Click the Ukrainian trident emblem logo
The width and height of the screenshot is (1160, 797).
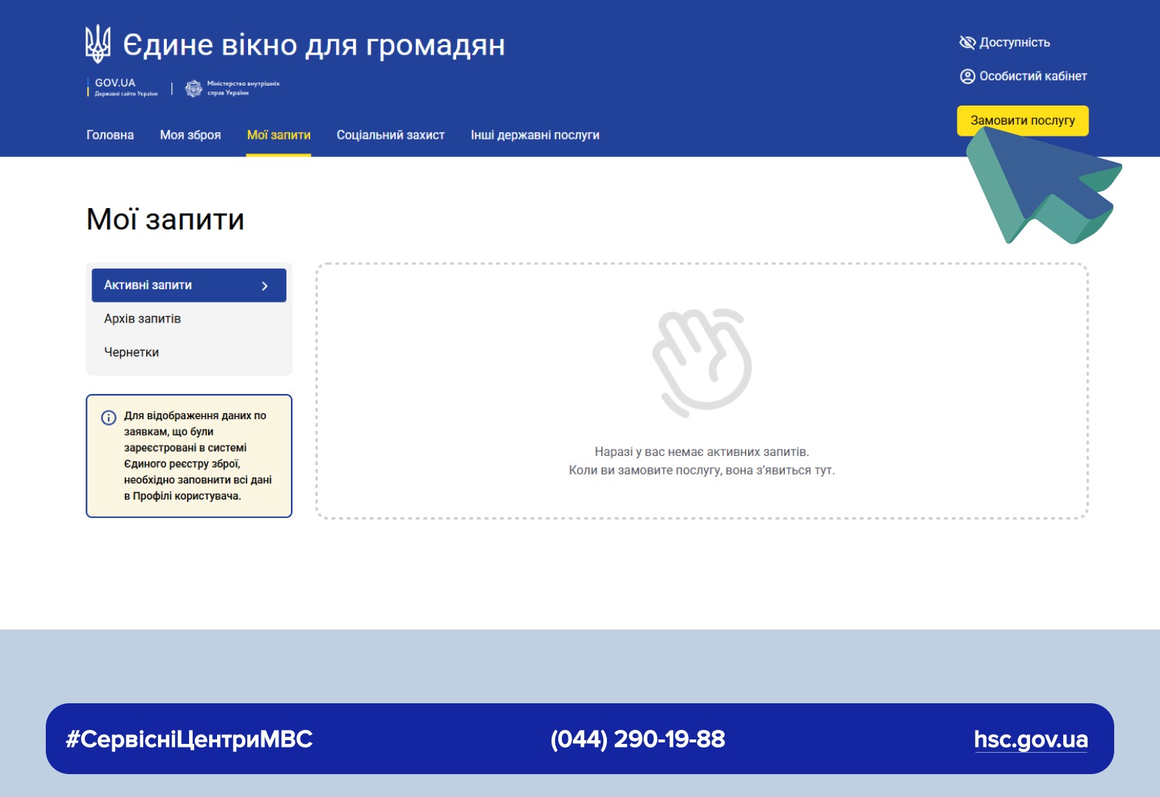click(98, 44)
